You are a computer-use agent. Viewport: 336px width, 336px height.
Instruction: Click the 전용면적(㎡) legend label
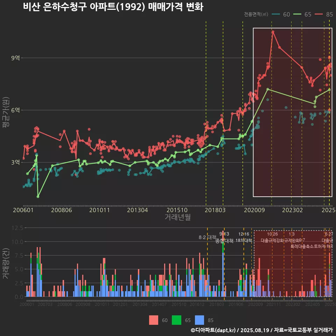click(256, 14)
